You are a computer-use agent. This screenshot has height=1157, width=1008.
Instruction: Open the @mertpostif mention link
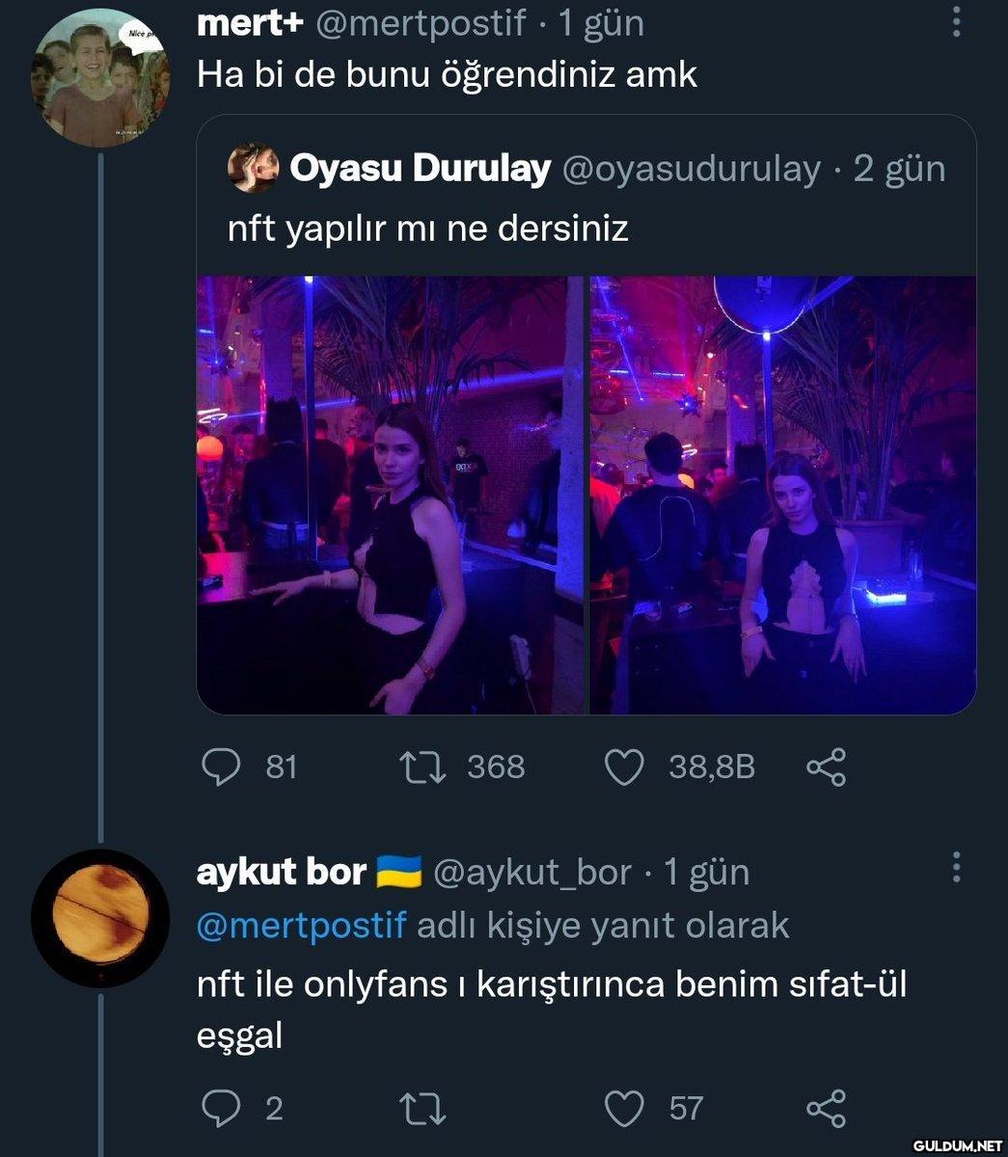coord(301,926)
